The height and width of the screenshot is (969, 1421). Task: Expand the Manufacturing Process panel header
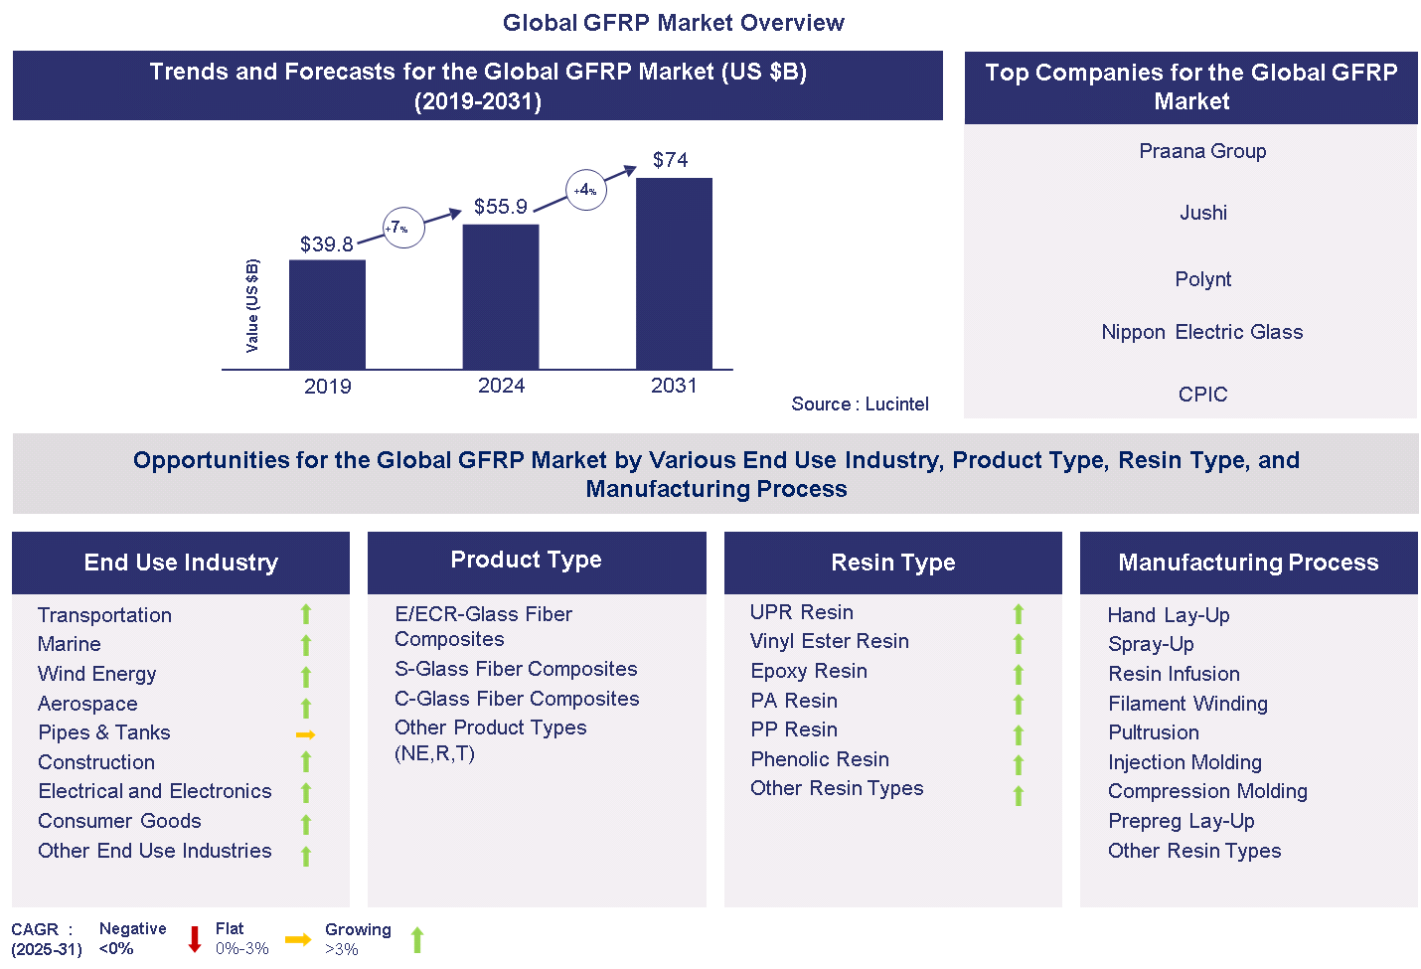tap(1248, 563)
